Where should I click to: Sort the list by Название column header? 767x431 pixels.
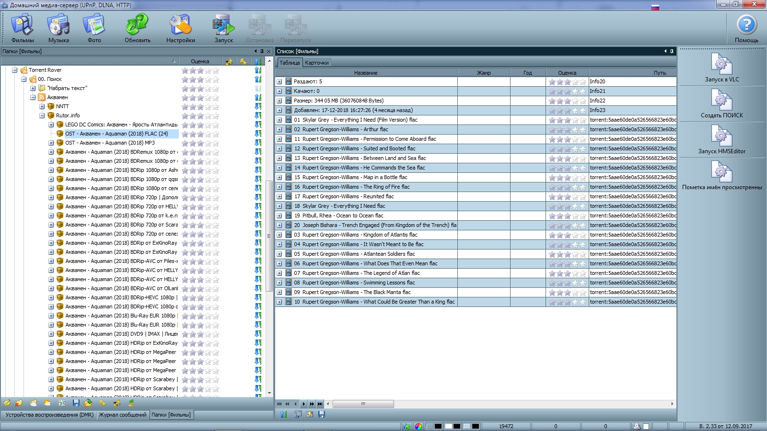pos(366,73)
